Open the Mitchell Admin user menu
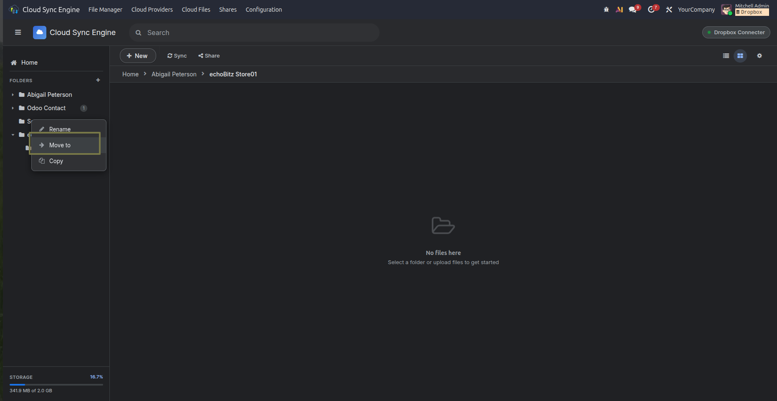 tap(745, 10)
